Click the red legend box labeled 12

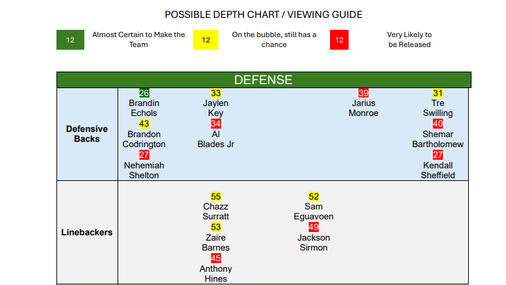tap(339, 40)
